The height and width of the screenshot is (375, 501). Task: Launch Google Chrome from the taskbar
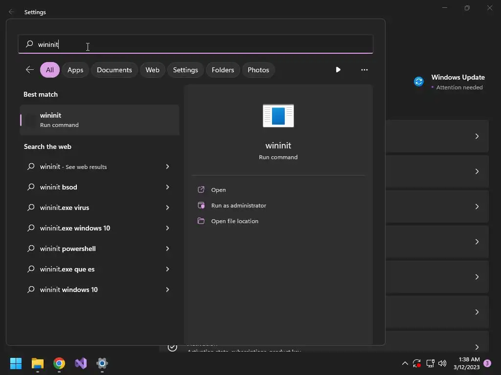[59, 363]
